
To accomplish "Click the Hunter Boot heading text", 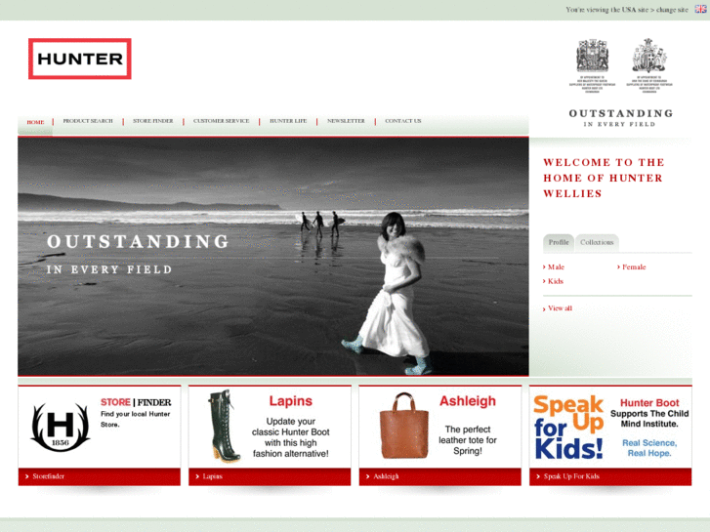I will (x=649, y=403).
